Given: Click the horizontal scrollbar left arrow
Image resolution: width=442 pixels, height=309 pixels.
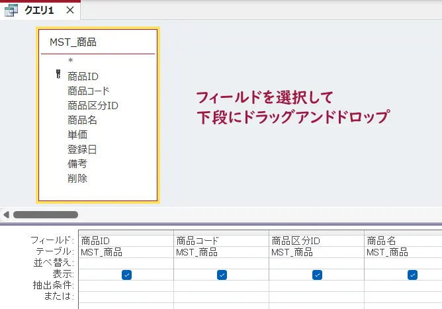Looking at the screenshot, I should pos(7,214).
